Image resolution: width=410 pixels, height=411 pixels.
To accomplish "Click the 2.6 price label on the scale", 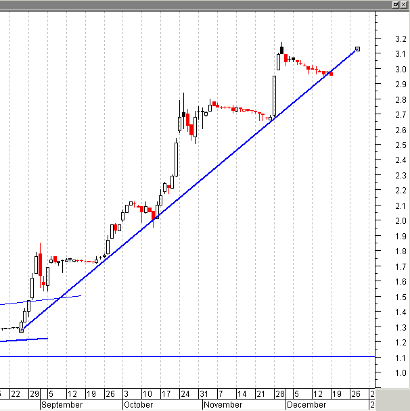I will [401, 130].
